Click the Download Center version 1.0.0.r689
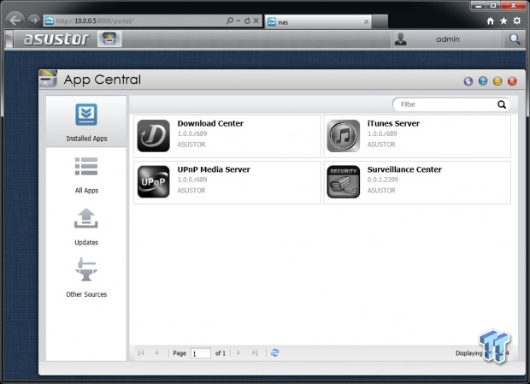The image size is (530, 384). 192,133
